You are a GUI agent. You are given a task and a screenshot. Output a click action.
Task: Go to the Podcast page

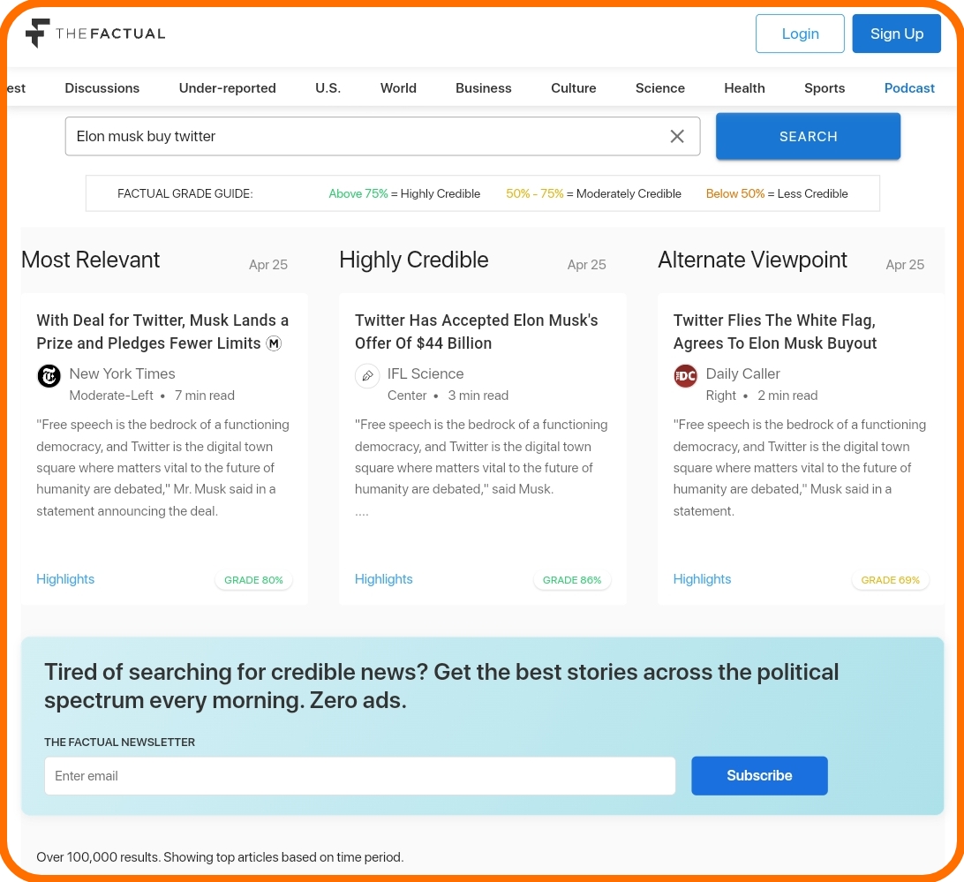909,88
